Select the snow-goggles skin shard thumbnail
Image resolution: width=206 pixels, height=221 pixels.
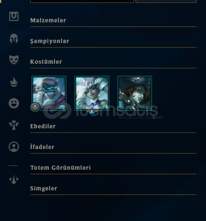tap(49, 93)
